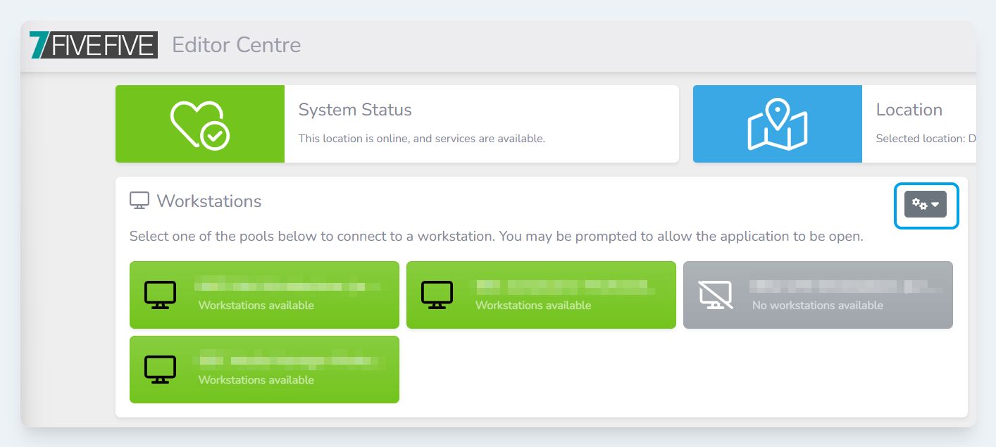This screenshot has height=447, width=996.
Task: Click monitor icon in the bottom-row green pool
Action: (x=160, y=370)
